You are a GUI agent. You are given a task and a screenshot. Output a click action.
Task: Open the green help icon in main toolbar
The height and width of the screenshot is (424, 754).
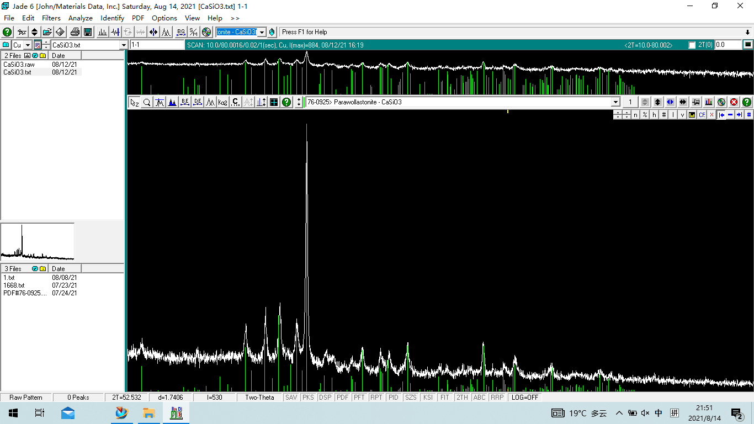pos(7,32)
